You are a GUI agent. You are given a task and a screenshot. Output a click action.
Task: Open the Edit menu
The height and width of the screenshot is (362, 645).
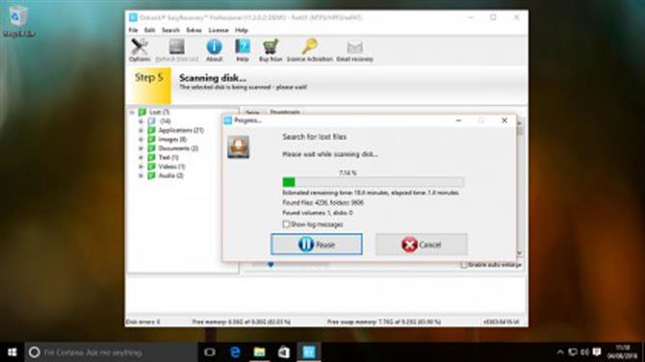pyautogui.click(x=150, y=30)
